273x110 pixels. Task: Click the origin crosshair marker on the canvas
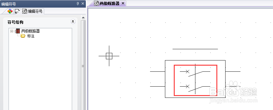coord(109,56)
